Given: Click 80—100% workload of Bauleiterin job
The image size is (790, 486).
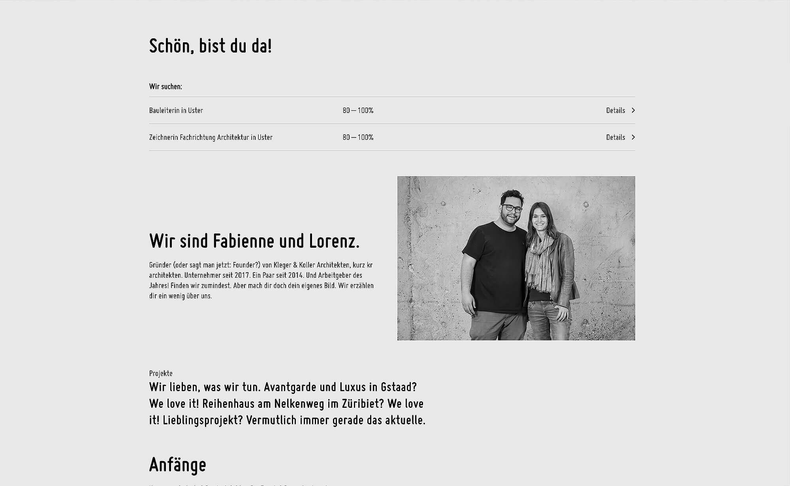Looking at the screenshot, I should point(358,110).
